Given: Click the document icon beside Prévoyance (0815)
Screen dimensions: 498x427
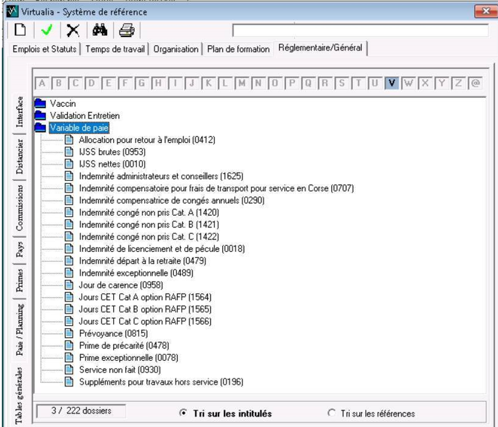Looking at the screenshot, I should (x=70, y=334).
